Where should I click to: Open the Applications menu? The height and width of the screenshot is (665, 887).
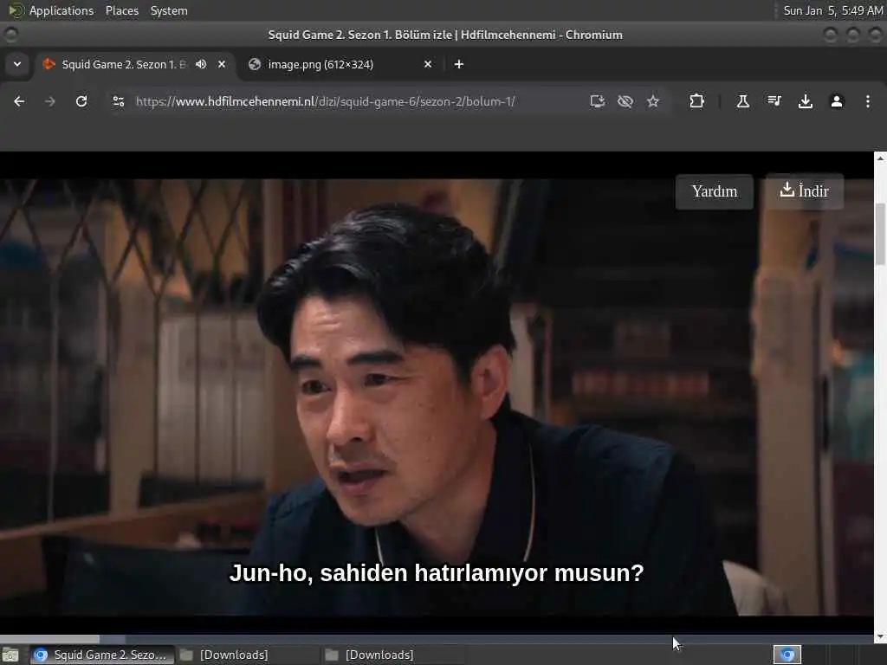tap(62, 10)
